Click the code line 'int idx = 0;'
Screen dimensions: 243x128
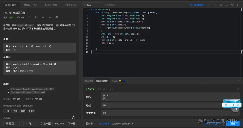(x=108, y=37)
